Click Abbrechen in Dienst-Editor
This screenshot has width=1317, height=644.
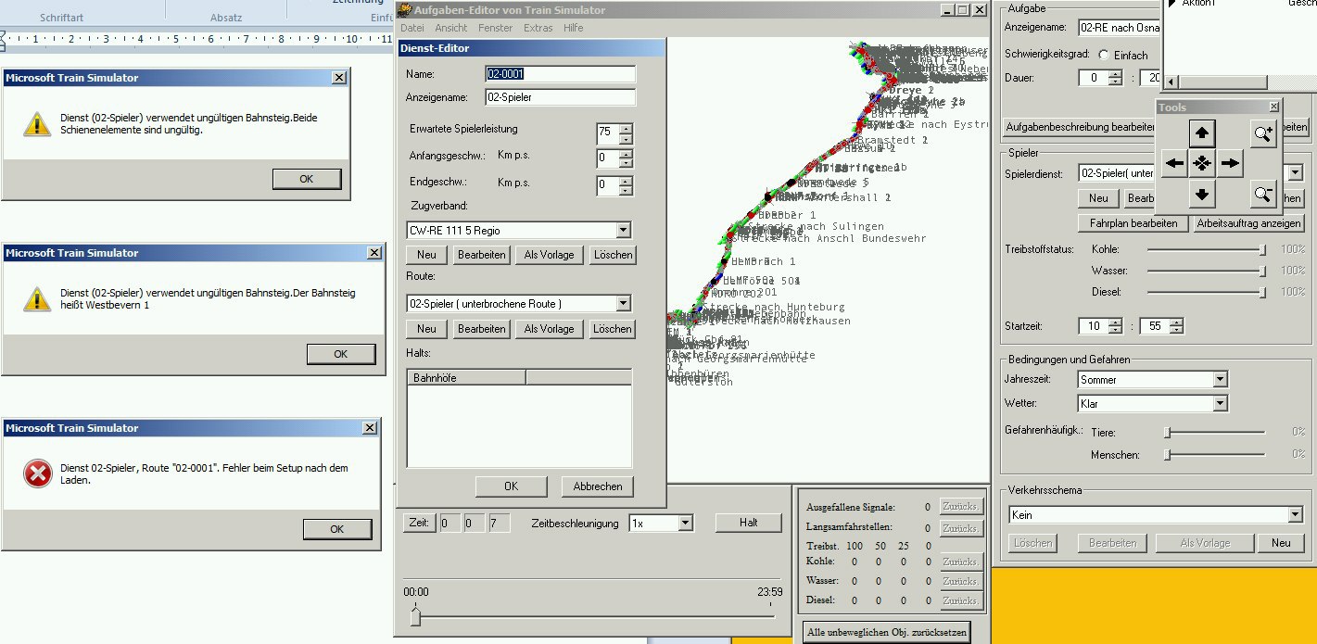[x=597, y=486]
